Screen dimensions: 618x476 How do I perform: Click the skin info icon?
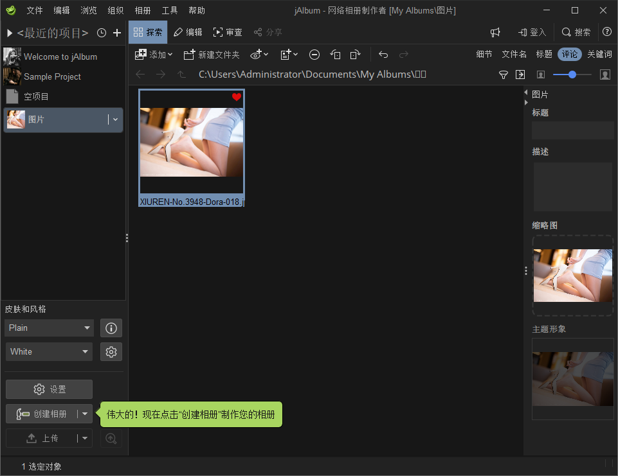point(111,328)
